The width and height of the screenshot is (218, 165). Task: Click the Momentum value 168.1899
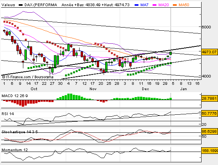(210, 151)
